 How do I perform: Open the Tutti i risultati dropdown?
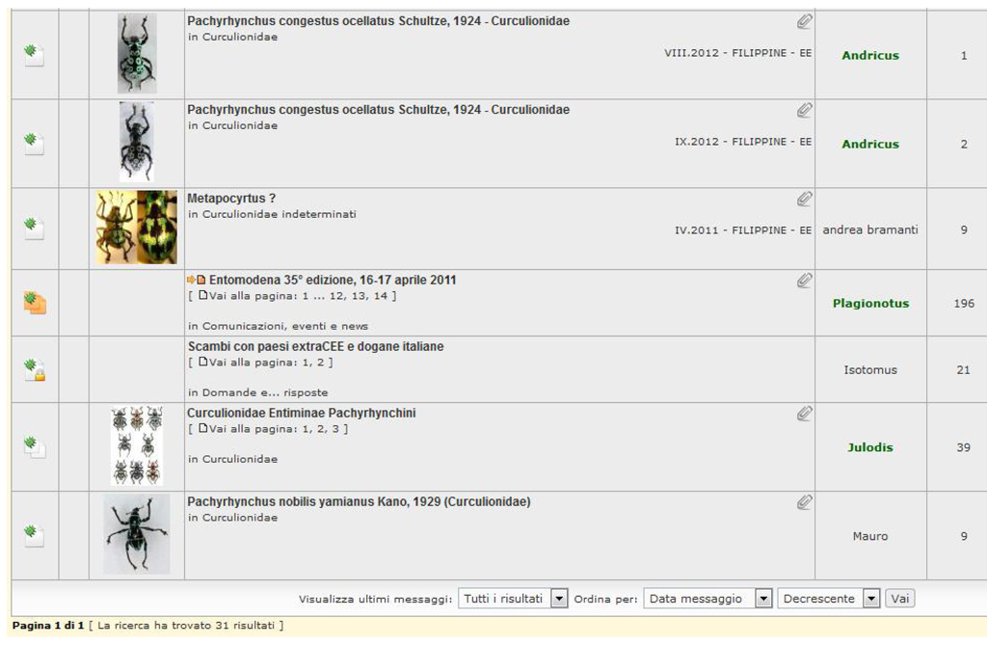pyautogui.click(x=513, y=599)
